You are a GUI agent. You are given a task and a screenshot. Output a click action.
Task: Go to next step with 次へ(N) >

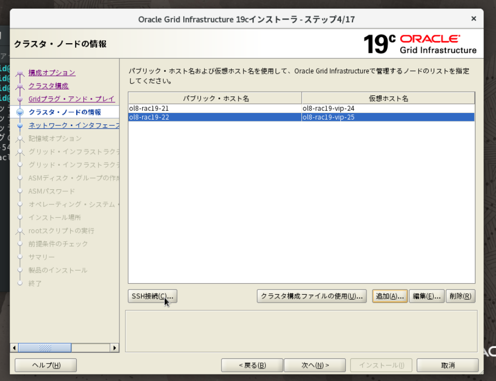coord(315,365)
